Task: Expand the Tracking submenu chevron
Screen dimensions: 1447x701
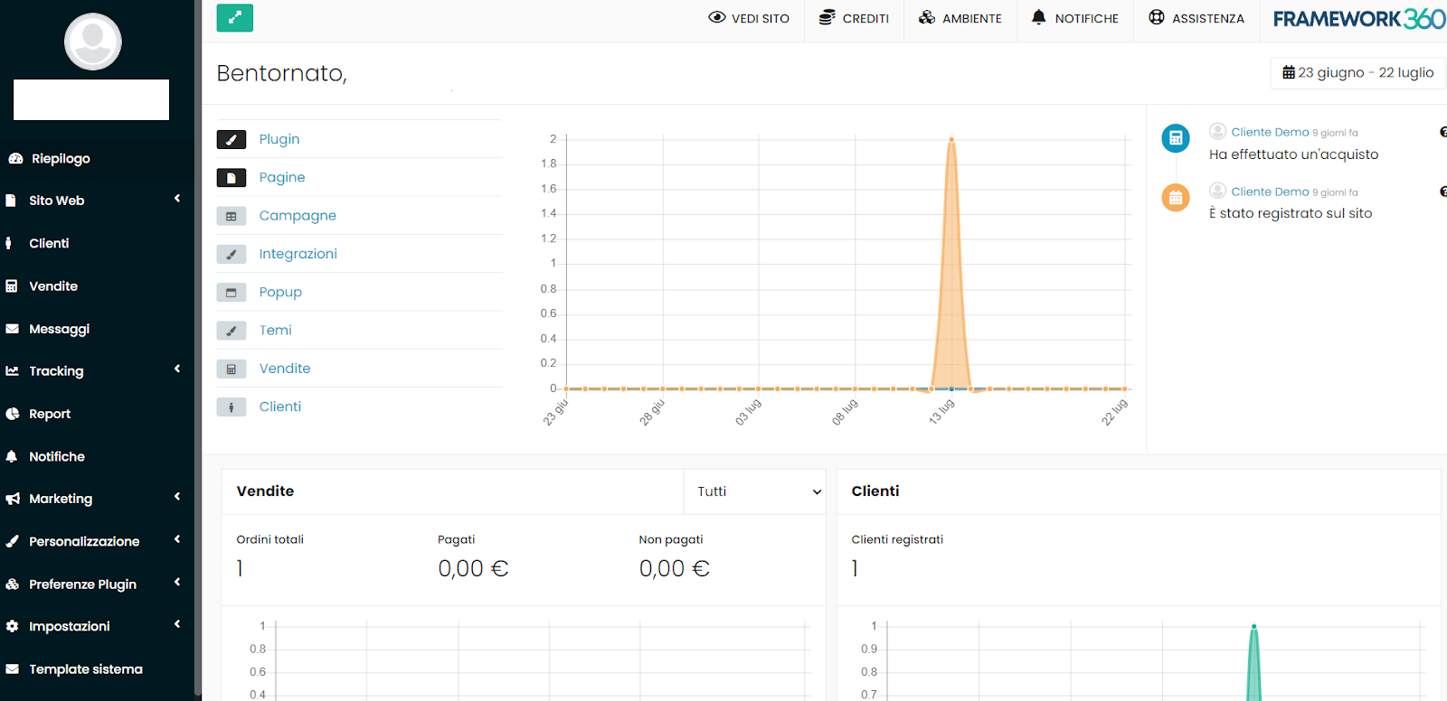Action: (177, 369)
